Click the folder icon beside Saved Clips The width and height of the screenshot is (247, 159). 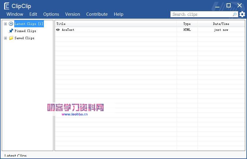pos(11,38)
